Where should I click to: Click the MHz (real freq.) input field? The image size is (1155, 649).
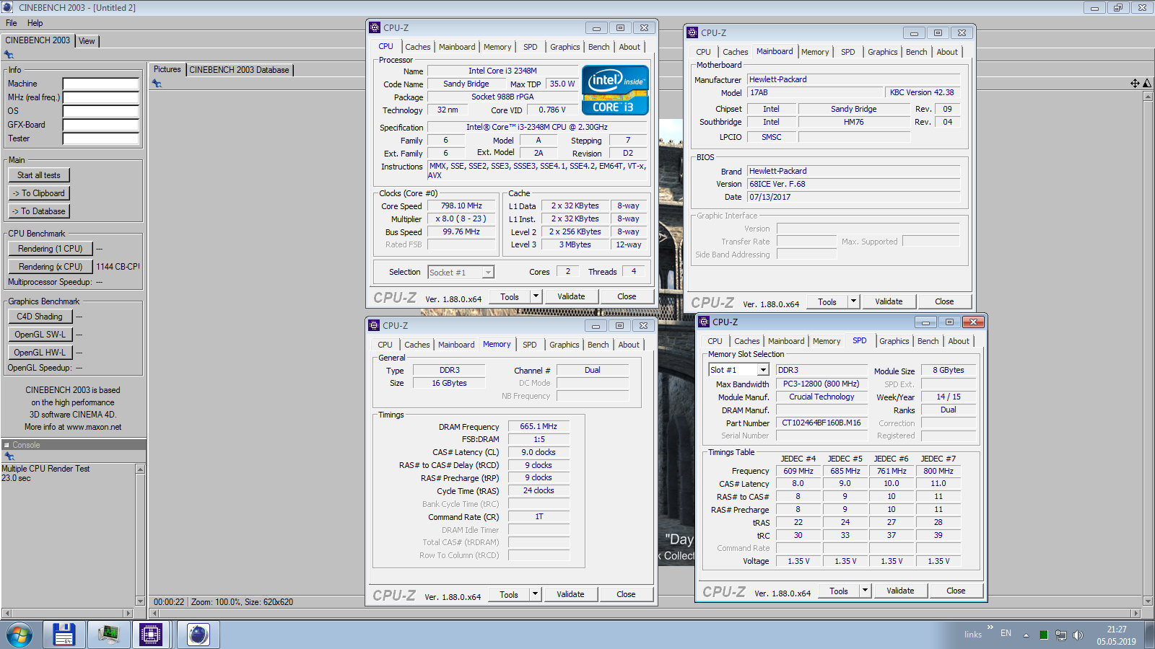[100, 97]
